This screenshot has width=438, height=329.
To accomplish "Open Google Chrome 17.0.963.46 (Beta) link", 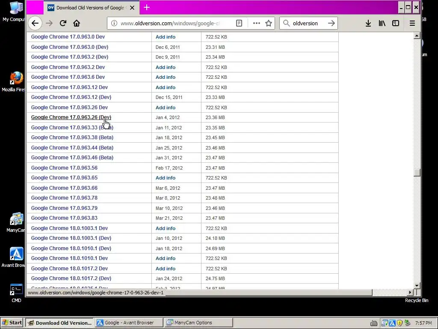I will (x=72, y=158).
